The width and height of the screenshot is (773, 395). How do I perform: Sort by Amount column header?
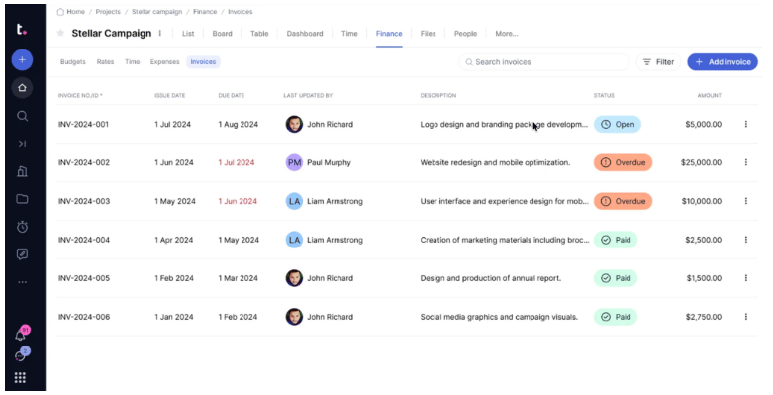[709, 96]
